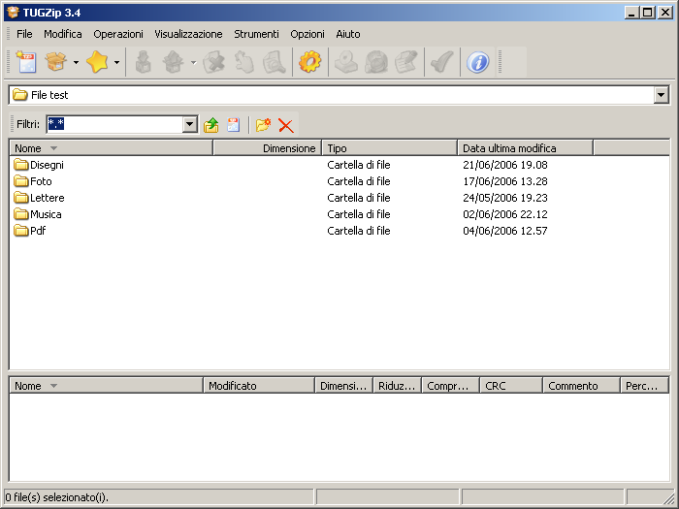Expand the Extract icon dropdown arrow
The width and height of the screenshot is (679, 509).
point(193,63)
